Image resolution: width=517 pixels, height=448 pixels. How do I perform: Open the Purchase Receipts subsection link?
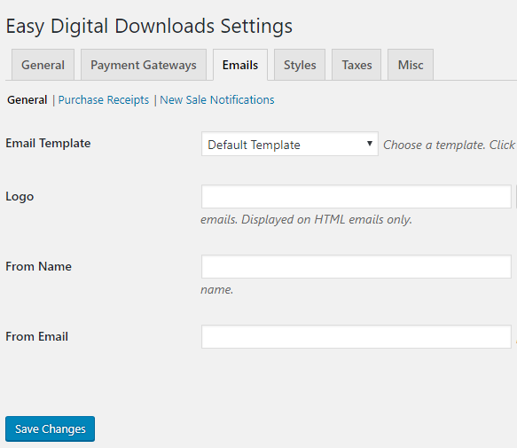point(104,99)
